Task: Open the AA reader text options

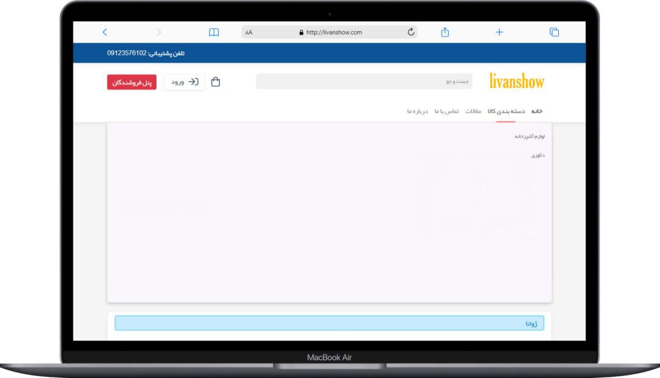Action: (249, 33)
